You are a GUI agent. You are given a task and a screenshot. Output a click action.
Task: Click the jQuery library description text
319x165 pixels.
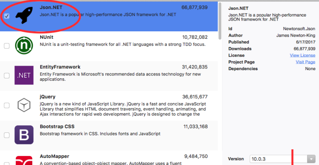pyautogui.click(x=123, y=109)
